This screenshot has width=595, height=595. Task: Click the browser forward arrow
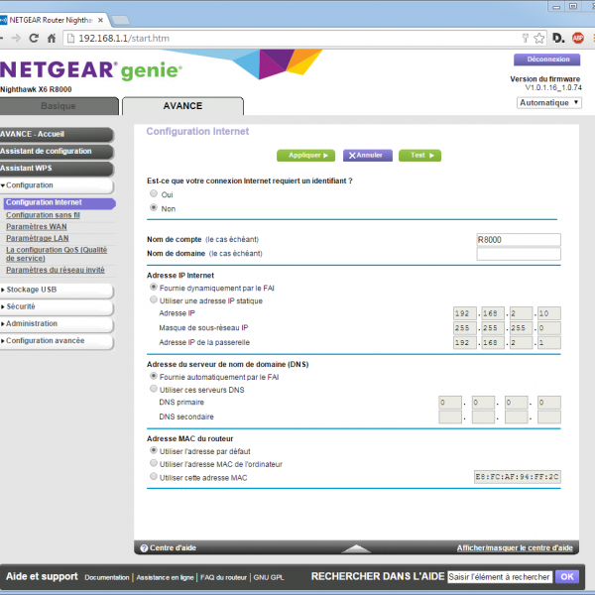pyautogui.click(x=18, y=38)
